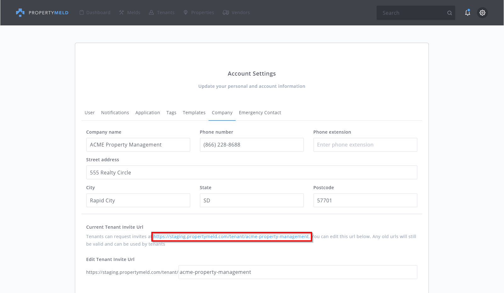Click the Phone extension input field
The height and width of the screenshot is (293, 504).
point(365,145)
